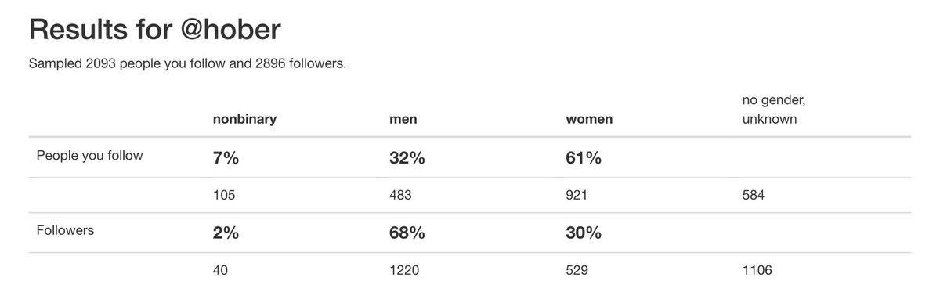The width and height of the screenshot is (940, 292).
Task: Click the 105 nonbinary count cell
Action: 224,194
